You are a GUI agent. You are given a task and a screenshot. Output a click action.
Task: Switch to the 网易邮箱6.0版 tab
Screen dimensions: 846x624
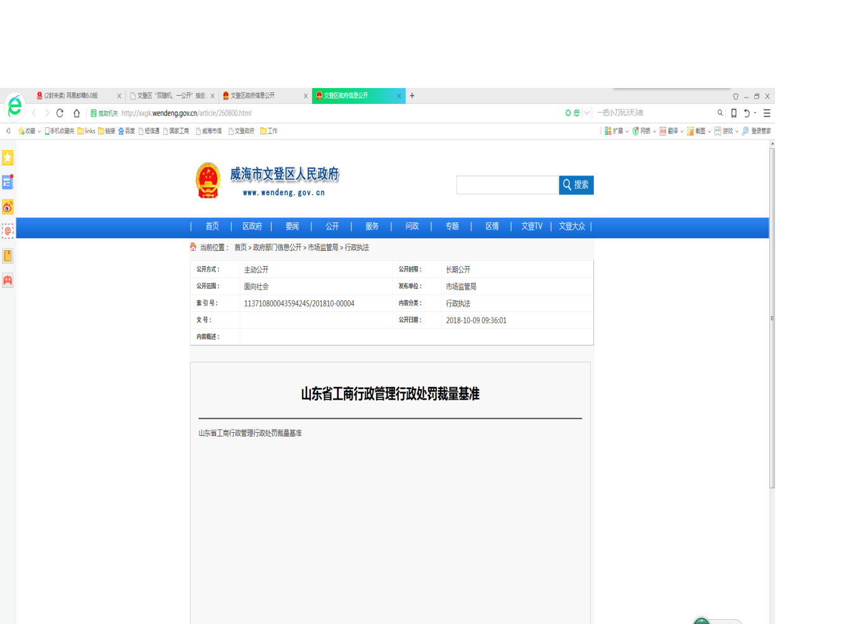(71, 96)
